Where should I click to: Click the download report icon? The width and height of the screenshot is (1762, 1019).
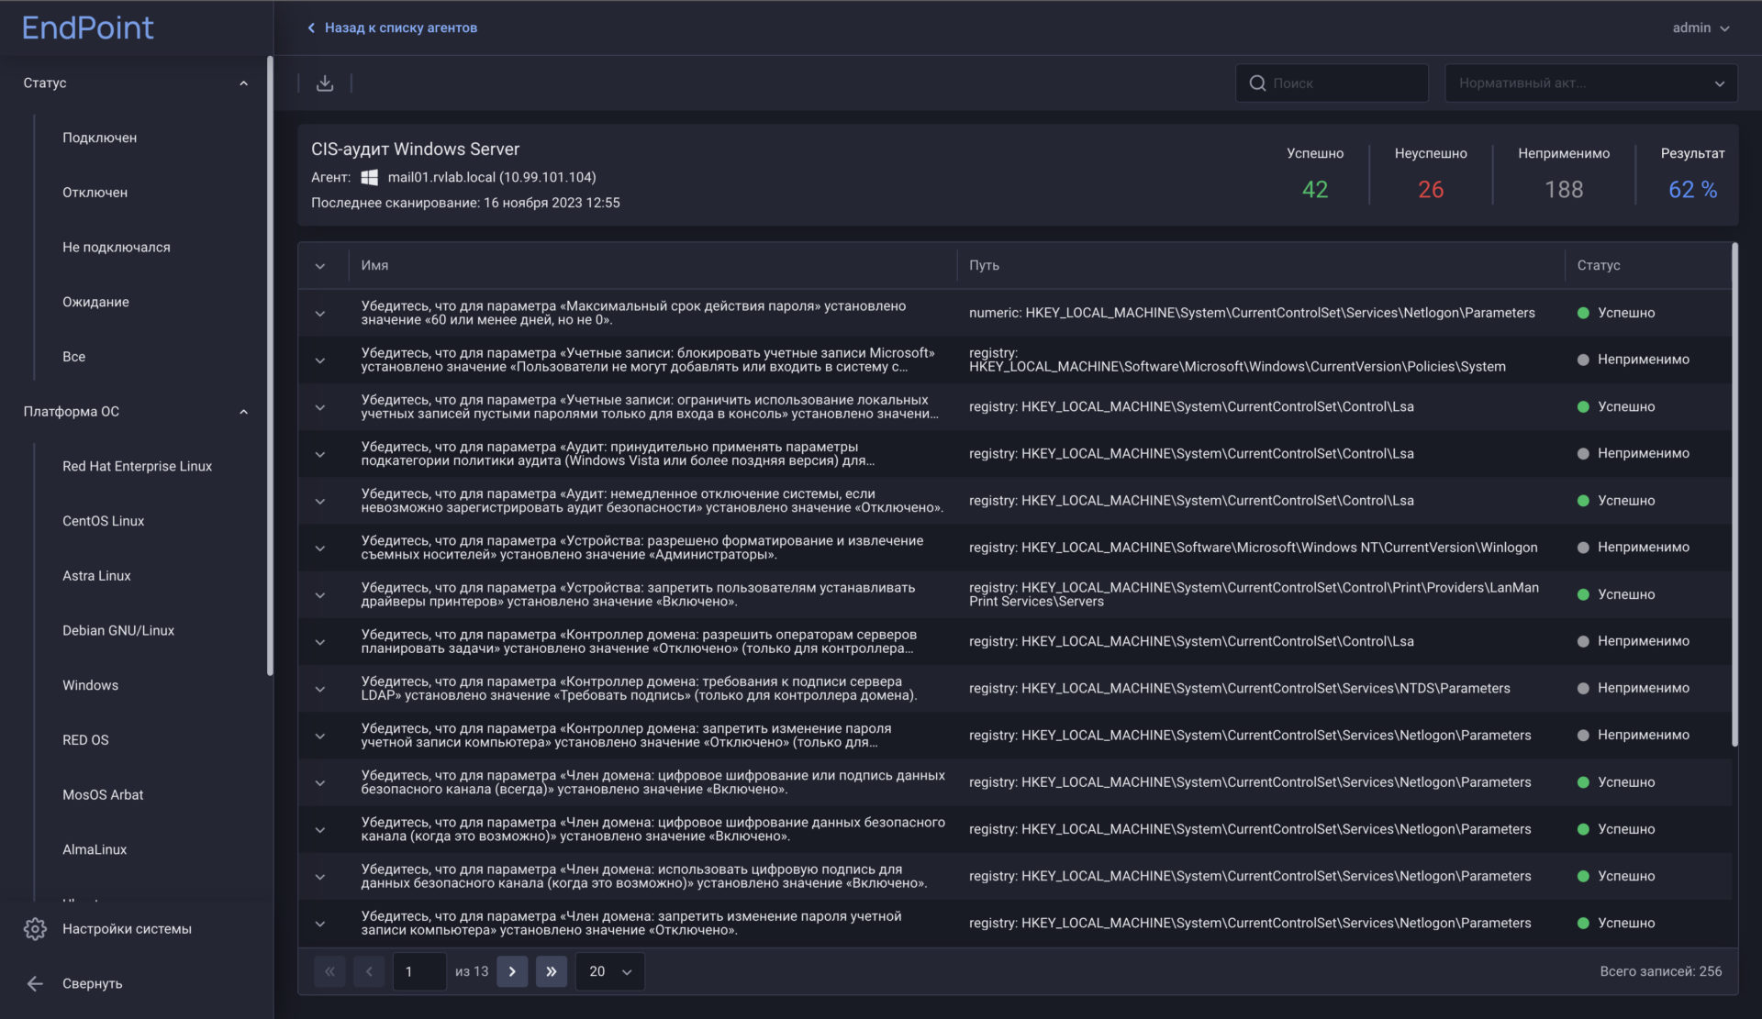click(x=325, y=83)
